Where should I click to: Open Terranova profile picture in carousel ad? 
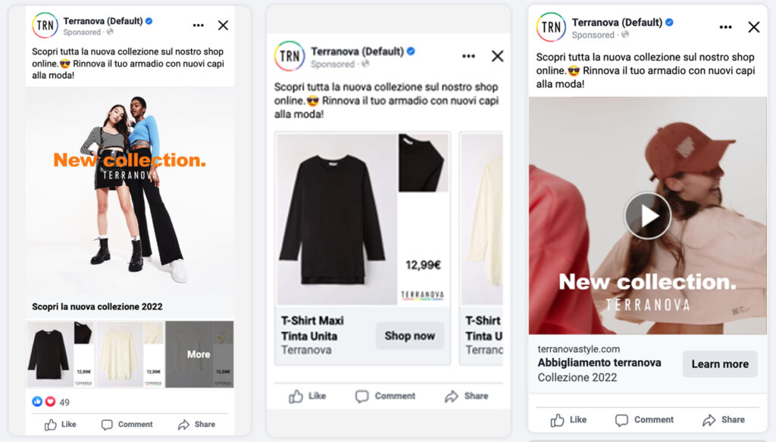[x=289, y=56]
